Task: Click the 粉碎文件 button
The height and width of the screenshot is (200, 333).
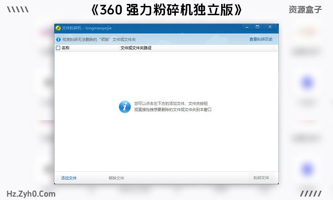Action: click(x=261, y=178)
